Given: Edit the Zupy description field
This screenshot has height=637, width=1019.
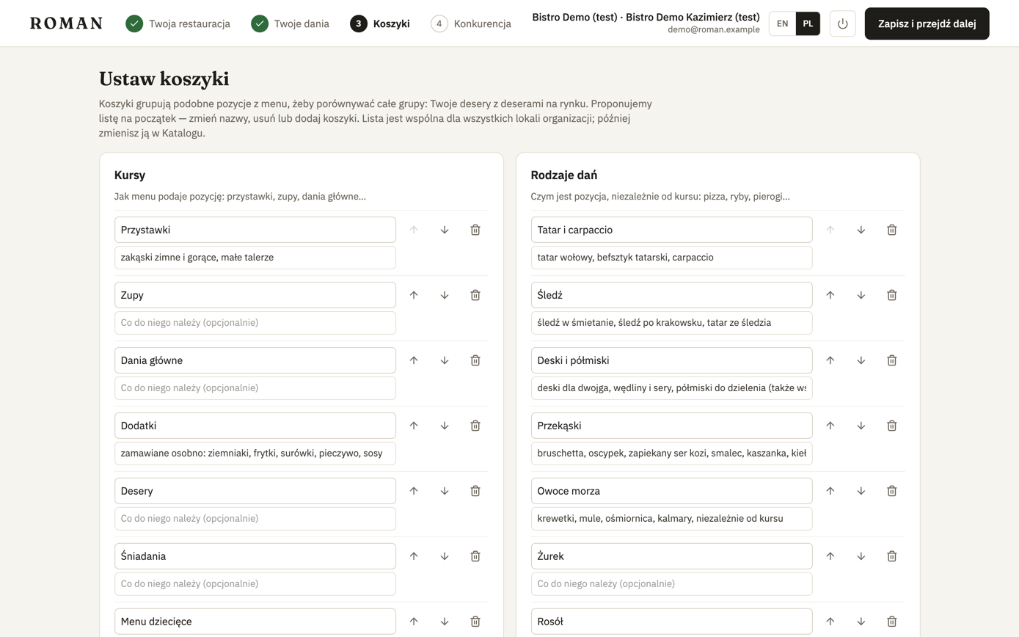Looking at the screenshot, I should click(x=255, y=323).
